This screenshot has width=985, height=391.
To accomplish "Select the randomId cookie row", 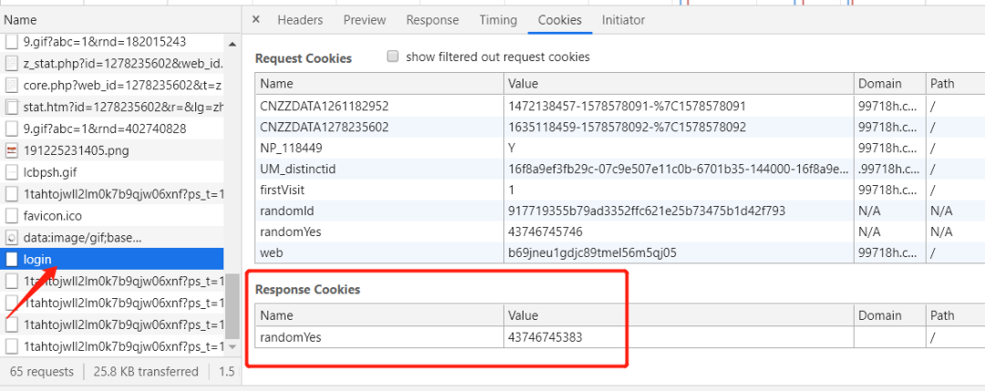I will coord(378,211).
